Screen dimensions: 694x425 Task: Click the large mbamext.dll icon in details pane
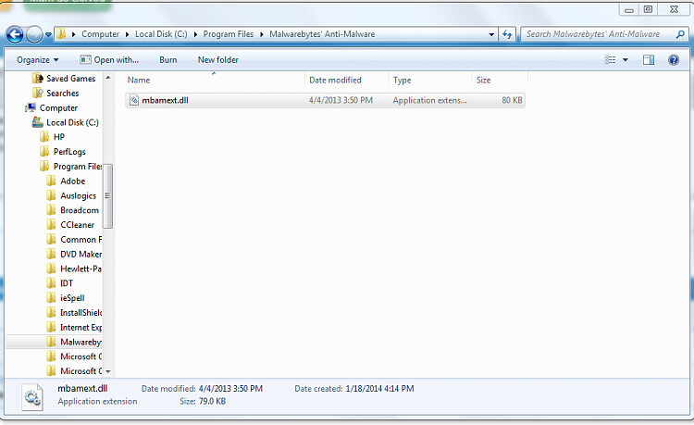point(32,397)
